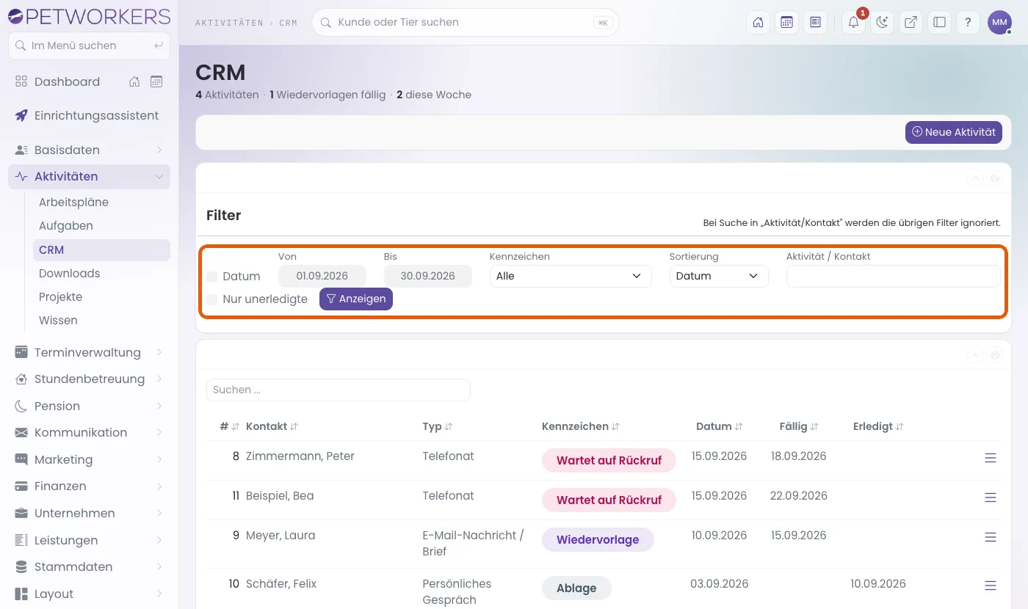Click the calendar icon next to Dashboard in the sidebar
Image resolution: width=1028 pixels, height=609 pixels.
(x=156, y=81)
